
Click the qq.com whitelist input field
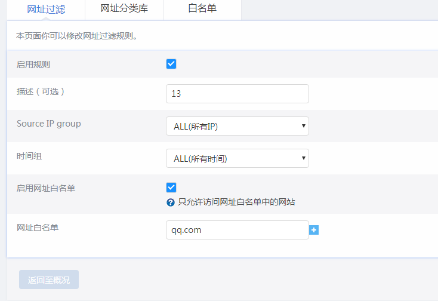pyautogui.click(x=237, y=230)
